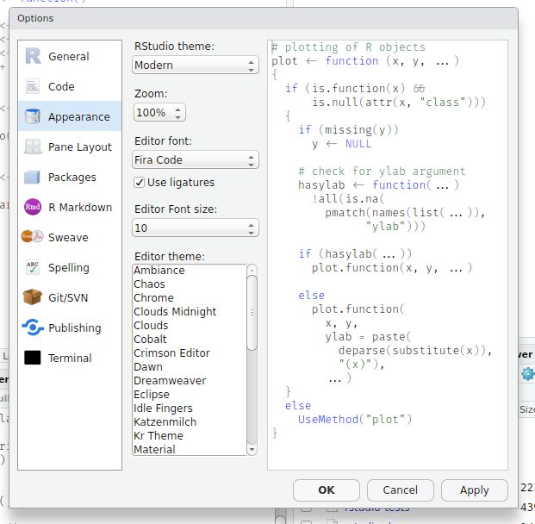
Task: Open the Editor Font size dropdown
Action: [x=196, y=228]
